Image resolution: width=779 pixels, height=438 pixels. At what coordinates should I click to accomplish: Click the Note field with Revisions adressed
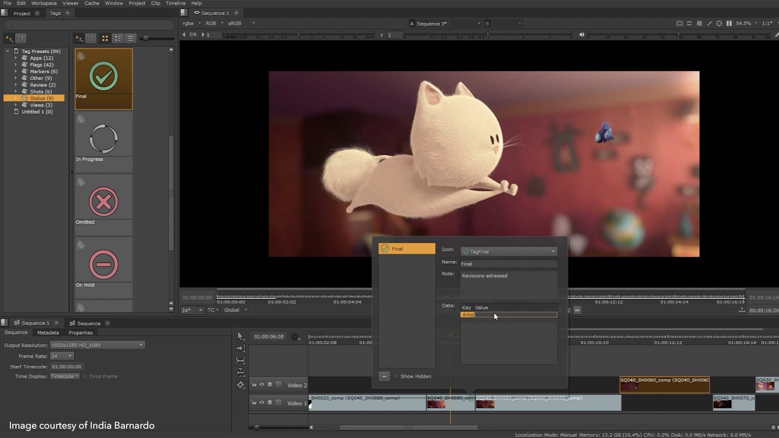(x=508, y=284)
